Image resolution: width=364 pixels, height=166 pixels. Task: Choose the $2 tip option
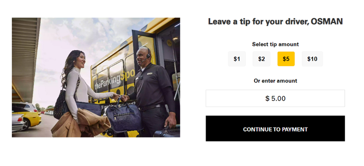[261, 59]
